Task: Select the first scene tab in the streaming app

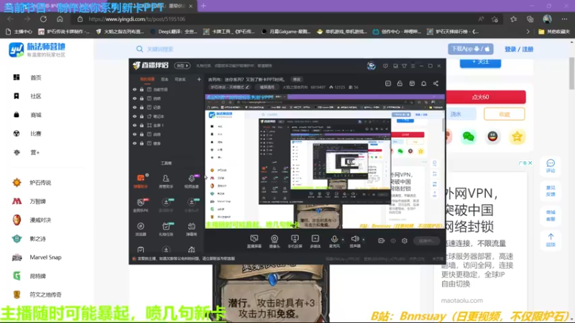Action: pyautogui.click(x=147, y=79)
